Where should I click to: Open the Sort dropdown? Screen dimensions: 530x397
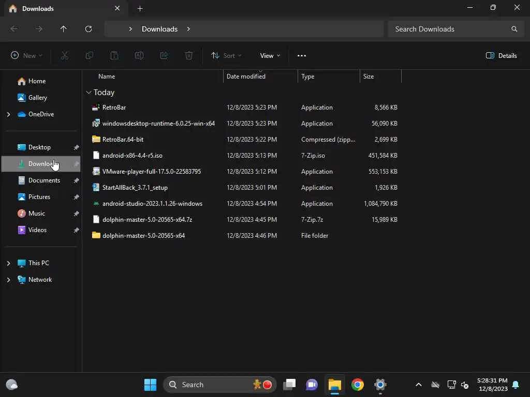pos(226,56)
